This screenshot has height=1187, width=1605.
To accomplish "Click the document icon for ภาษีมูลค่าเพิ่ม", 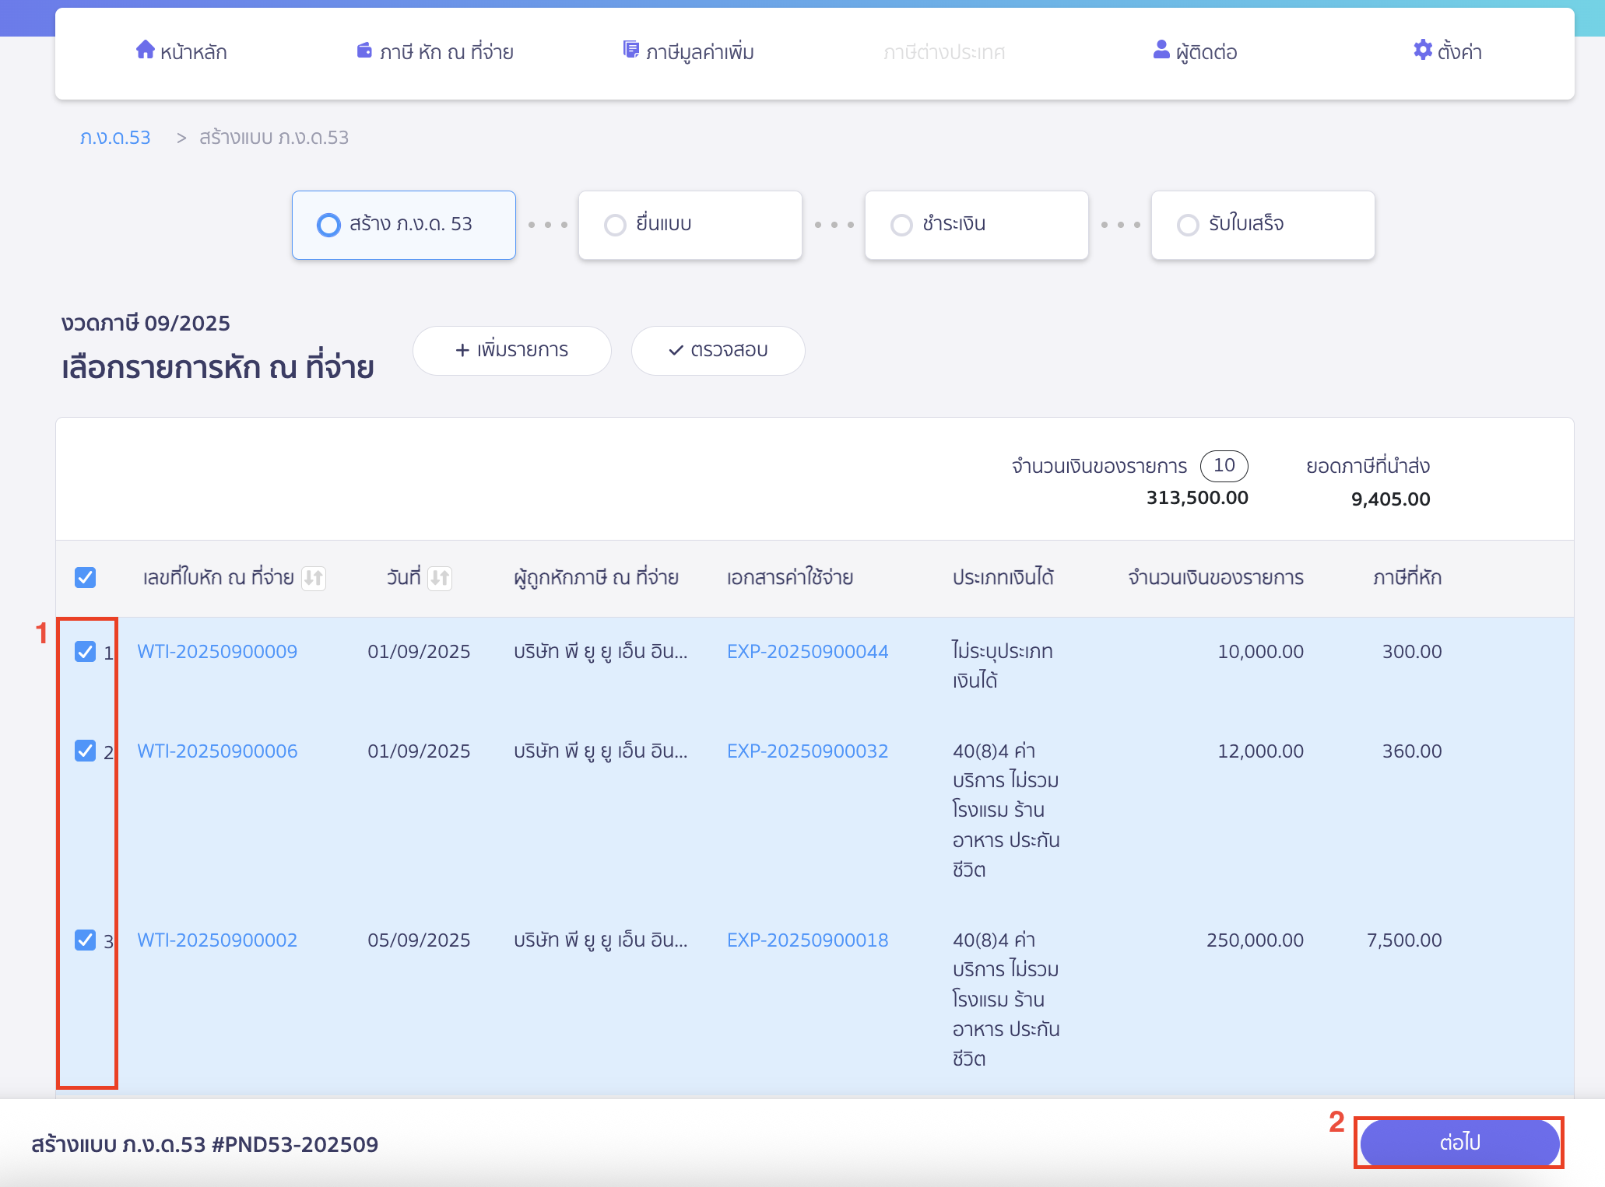I will coord(630,50).
